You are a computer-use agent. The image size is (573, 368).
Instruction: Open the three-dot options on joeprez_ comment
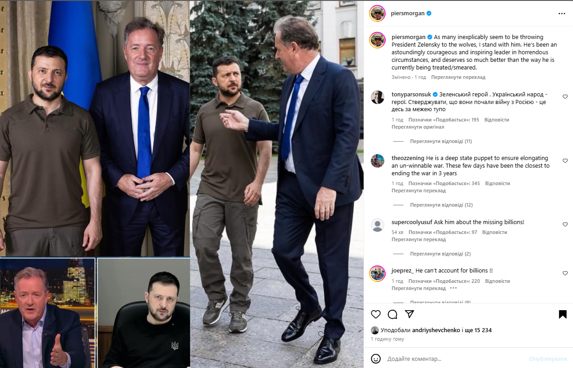point(453,288)
